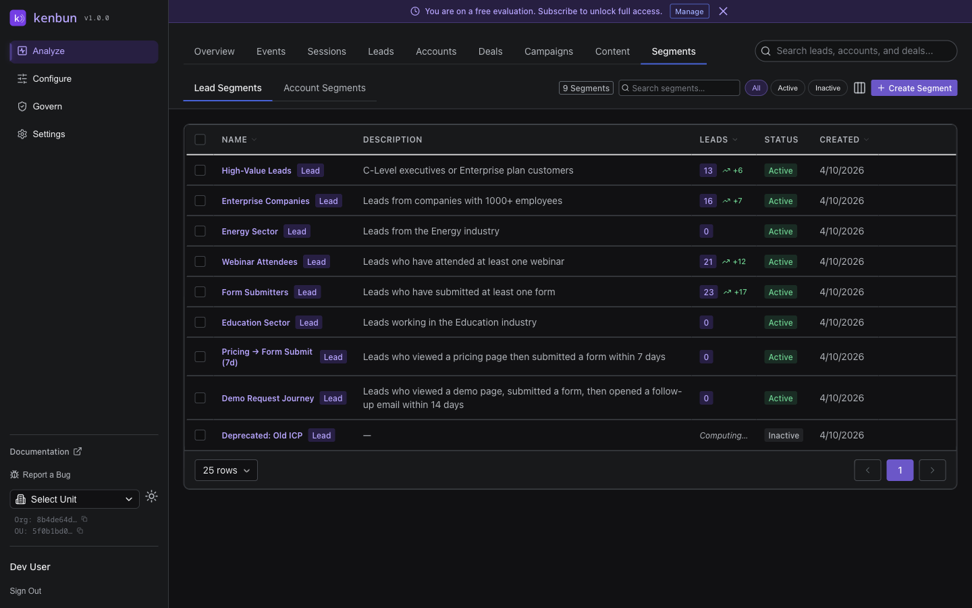Dismiss the free evaluation banner

723,11
